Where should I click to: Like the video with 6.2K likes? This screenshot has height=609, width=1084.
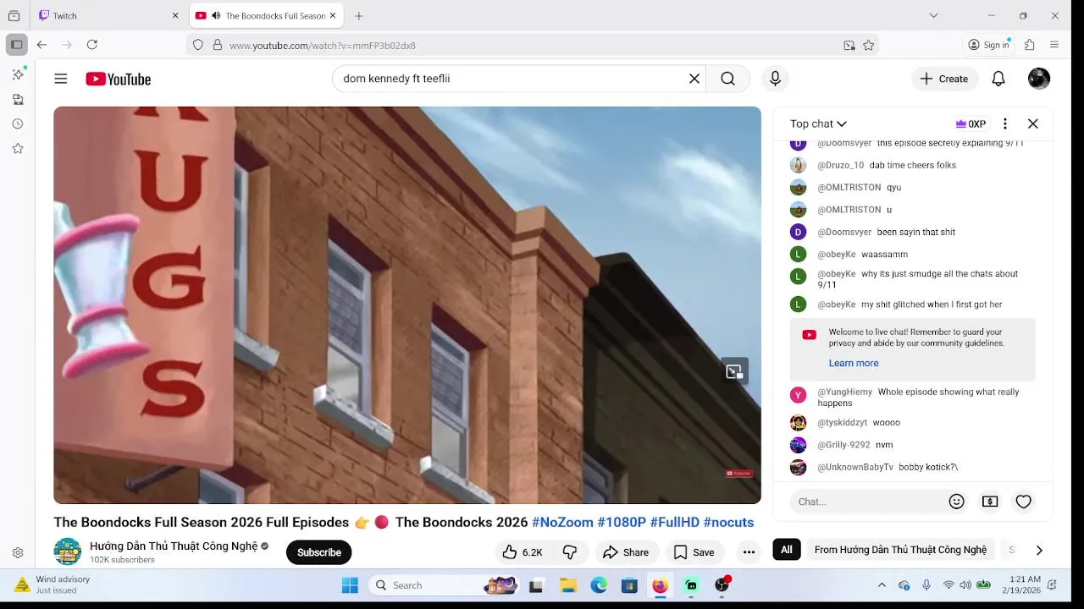click(523, 552)
